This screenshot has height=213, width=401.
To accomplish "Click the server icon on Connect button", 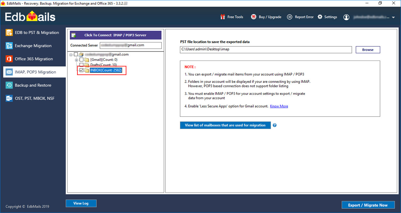I will tap(74, 35).
